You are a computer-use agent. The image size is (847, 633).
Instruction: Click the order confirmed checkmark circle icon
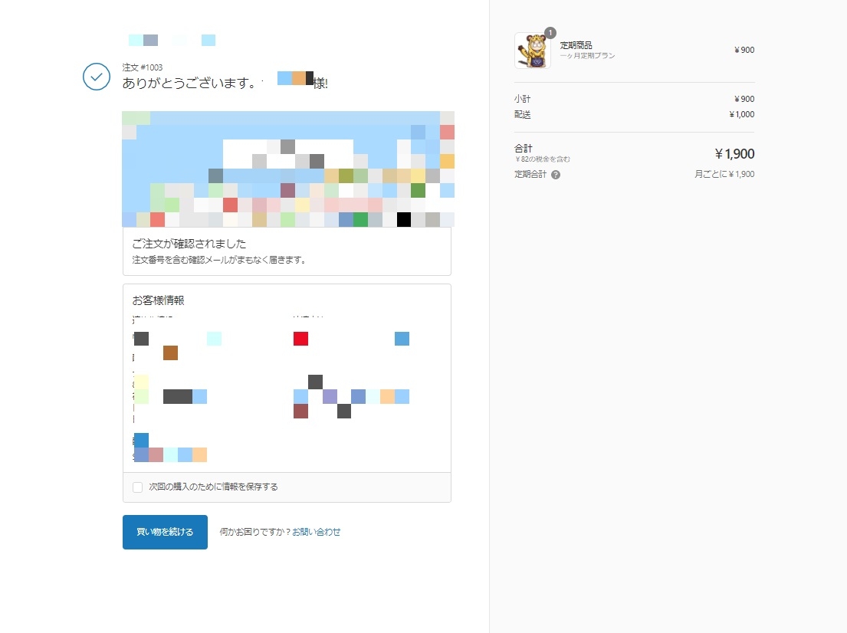click(97, 77)
